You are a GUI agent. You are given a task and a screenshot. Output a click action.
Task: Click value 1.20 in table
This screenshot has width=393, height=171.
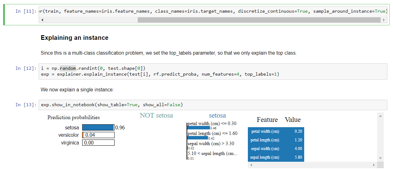click(298, 140)
